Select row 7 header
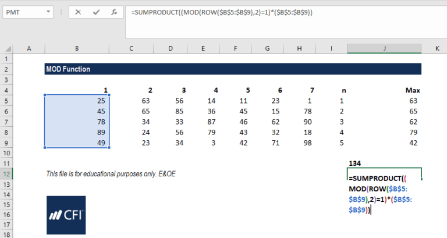The width and height of the screenshot is (447, 238). (6, 122)
